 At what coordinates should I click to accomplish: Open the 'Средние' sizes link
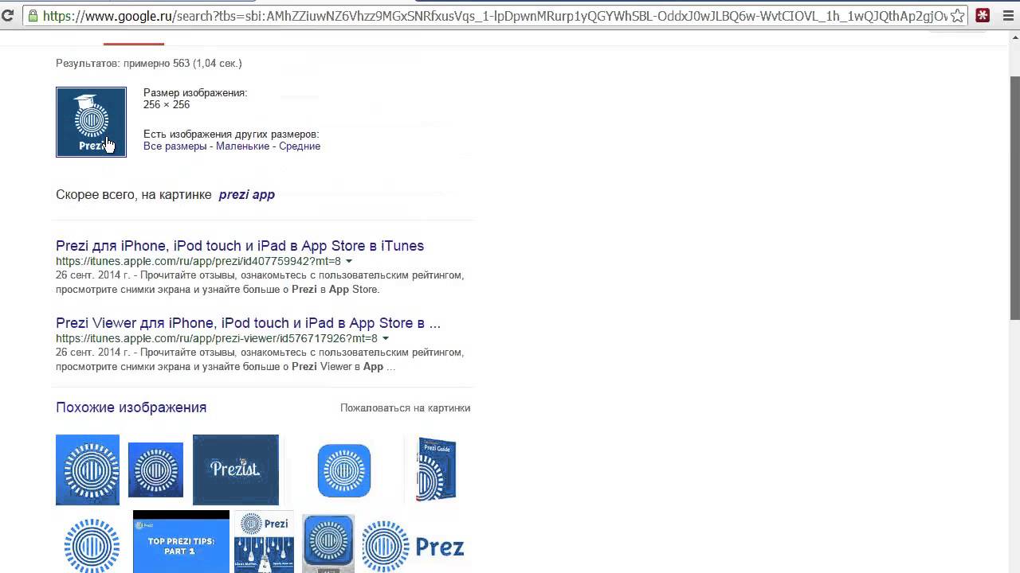[x=300, y=146]
